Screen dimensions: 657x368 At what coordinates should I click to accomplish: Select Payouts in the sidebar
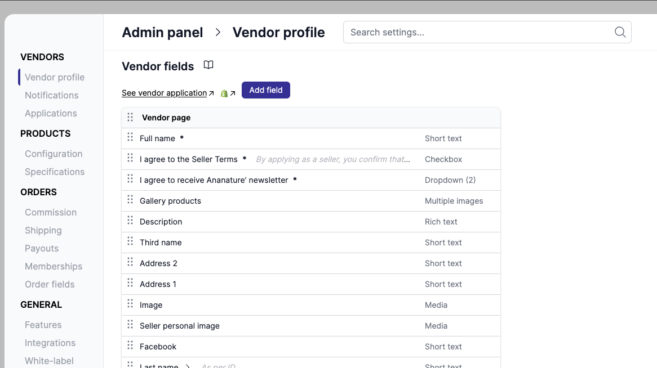pyautogui.click(x=42, y=248)
